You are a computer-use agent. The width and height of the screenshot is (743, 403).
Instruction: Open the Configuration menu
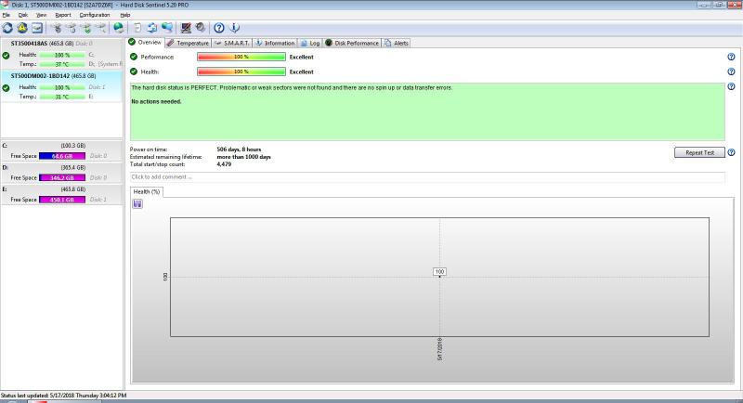(x=94, y=15)
